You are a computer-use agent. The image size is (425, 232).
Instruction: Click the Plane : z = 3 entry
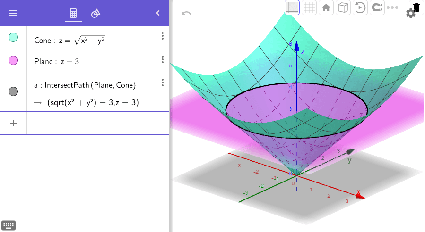(56, 62)
